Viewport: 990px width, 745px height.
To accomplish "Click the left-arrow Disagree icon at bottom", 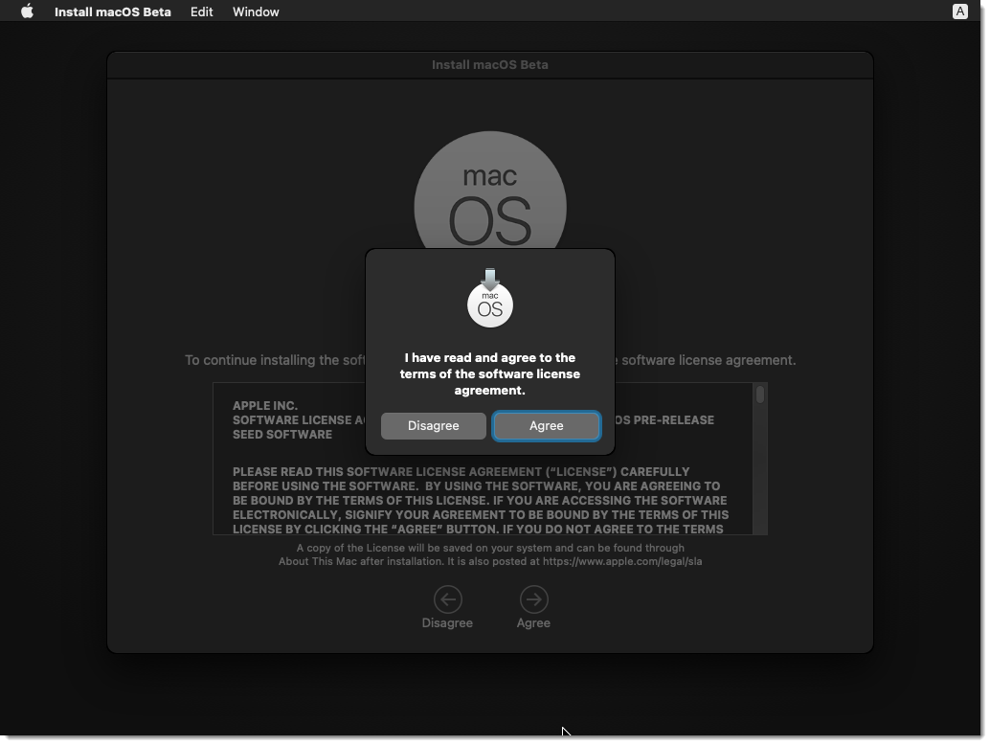I will tap(448, 599).
